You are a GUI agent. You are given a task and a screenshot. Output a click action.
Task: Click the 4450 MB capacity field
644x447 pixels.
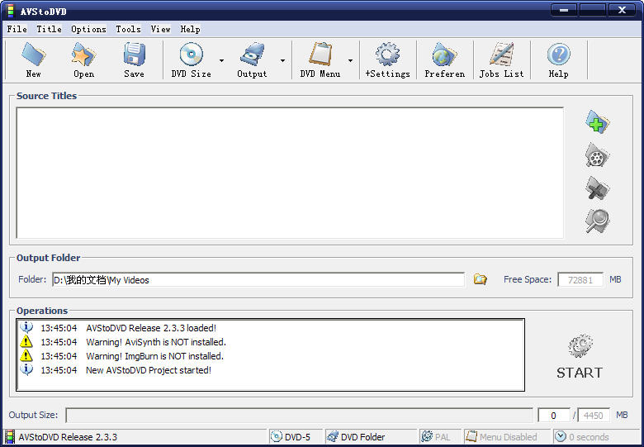[594, 416]
